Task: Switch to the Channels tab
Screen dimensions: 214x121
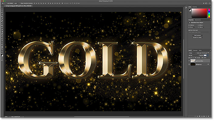Action: coord(195,50)
